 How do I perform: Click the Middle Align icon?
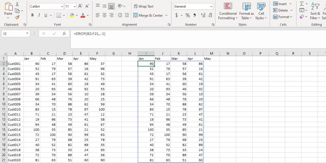[x=105, y=6]
